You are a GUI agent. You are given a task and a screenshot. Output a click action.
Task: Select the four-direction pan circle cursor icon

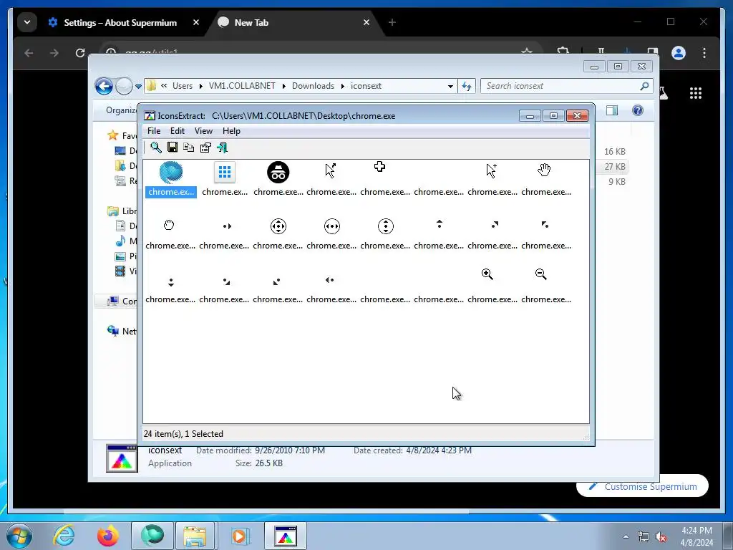click(278, 226)
